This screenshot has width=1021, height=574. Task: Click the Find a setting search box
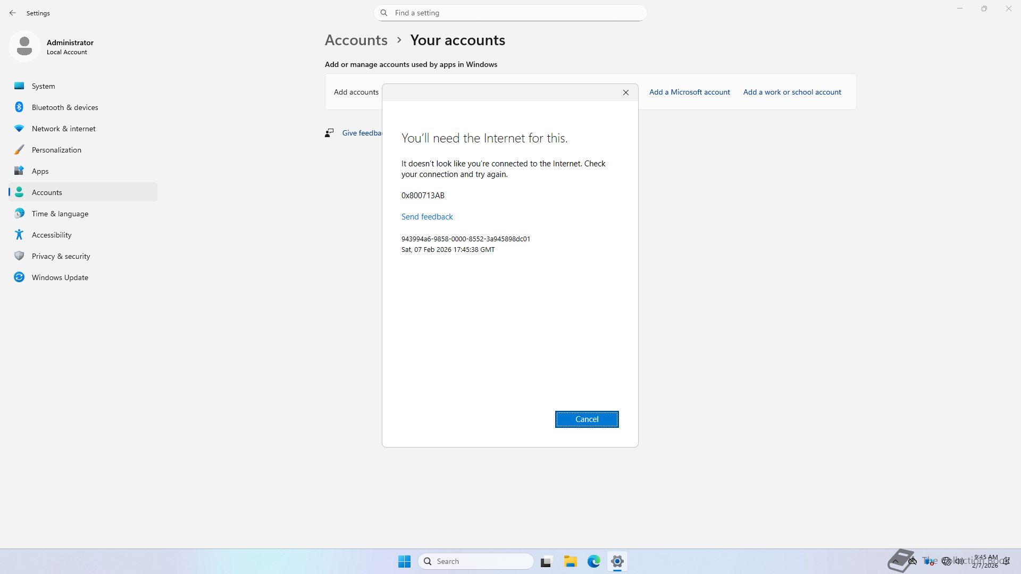[x=510, y=13]
